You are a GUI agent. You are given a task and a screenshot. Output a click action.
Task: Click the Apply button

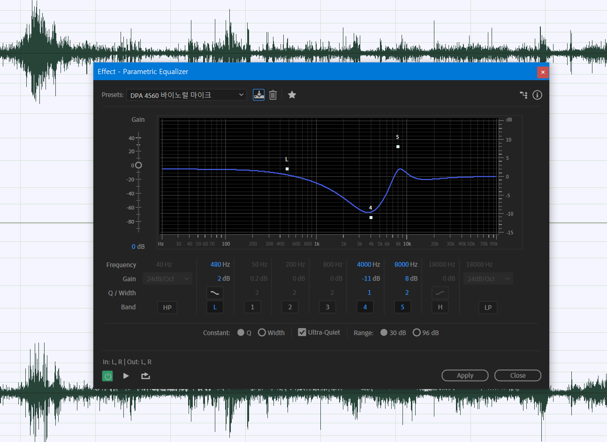(x=465, y=375)
